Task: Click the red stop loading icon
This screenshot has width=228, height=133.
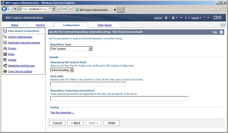Action: coord(70,9)
